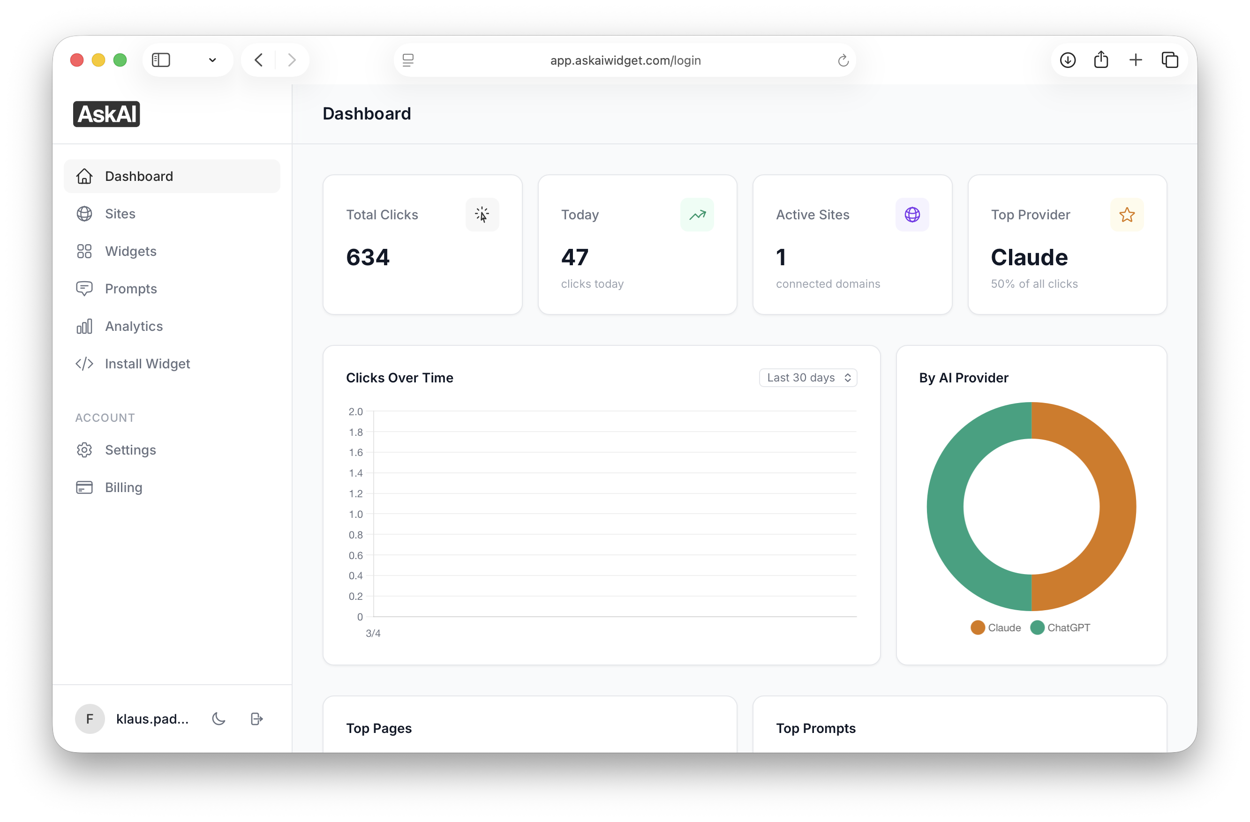The height and width of the screenshot is (822, 1250).
Task: Switch to the Dashboard section
Action: [x=139, y=176]
